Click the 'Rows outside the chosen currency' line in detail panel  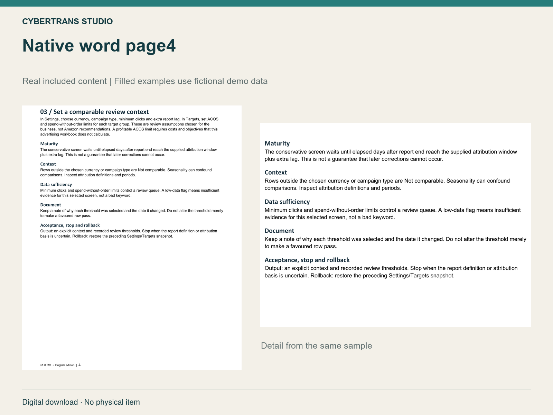pyautogui.click(x=387, y=181)
